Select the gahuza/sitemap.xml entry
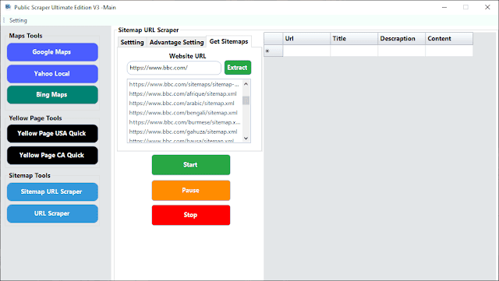Screen dimensions: 499x281 (x=184, y=132)
